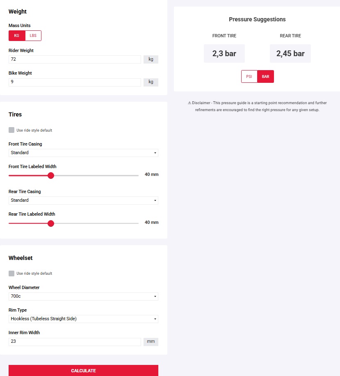
Task: Enable ride style default for Tires
Action: 11,130
